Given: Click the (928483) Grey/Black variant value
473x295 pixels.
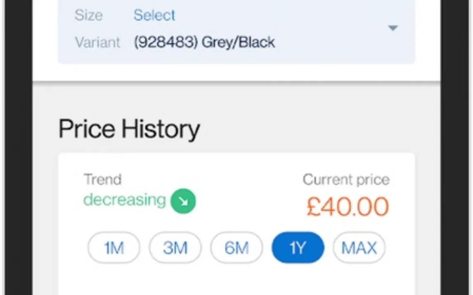Looking at the screenshot, I should (204, 42).
